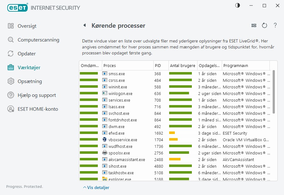Open ESET HOME-konto from the sidebar
The width and height of the screenshot is (284, 195).
(x=38, y=109)
